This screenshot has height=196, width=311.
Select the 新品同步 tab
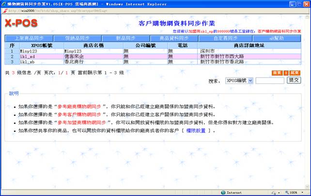(126, 38)
